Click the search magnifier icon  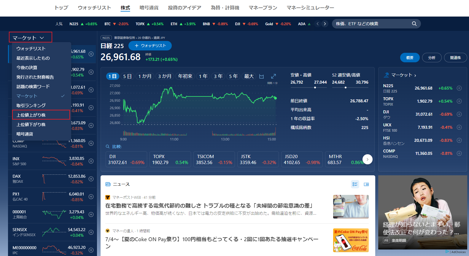point(414,24)
